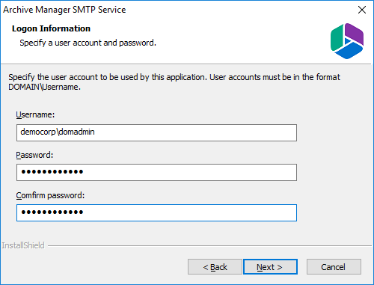Select the Comfirm password field

[156, 212]
